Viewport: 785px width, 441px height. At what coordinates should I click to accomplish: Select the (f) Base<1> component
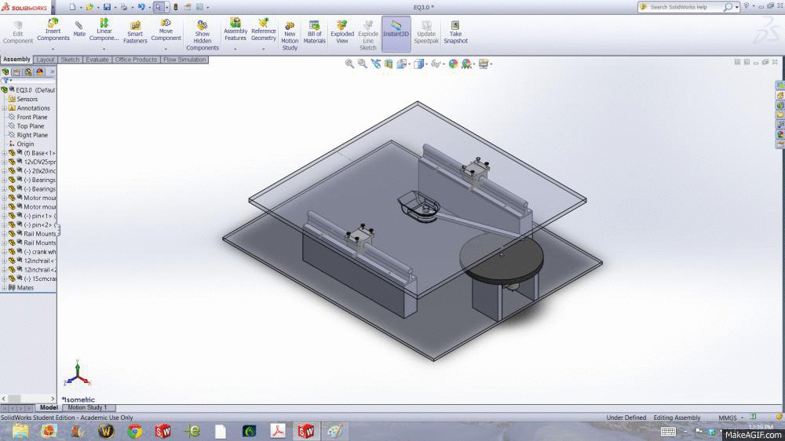click(38, 153)
